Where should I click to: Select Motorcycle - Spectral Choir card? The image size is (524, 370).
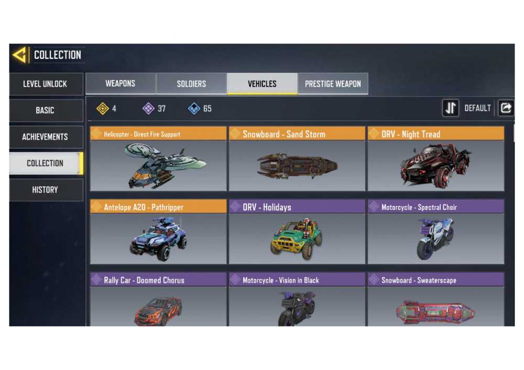(436, 232)
